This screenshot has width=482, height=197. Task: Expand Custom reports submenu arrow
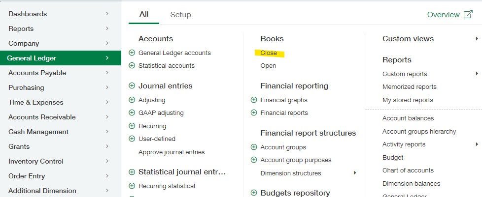477,74
